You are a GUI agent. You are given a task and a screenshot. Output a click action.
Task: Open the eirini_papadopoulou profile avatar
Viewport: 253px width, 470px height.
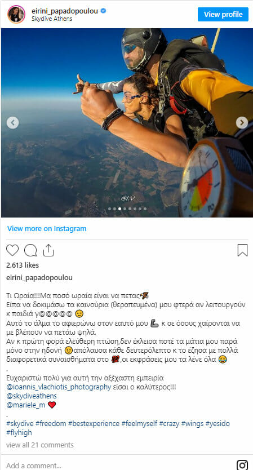coord(16,14)
